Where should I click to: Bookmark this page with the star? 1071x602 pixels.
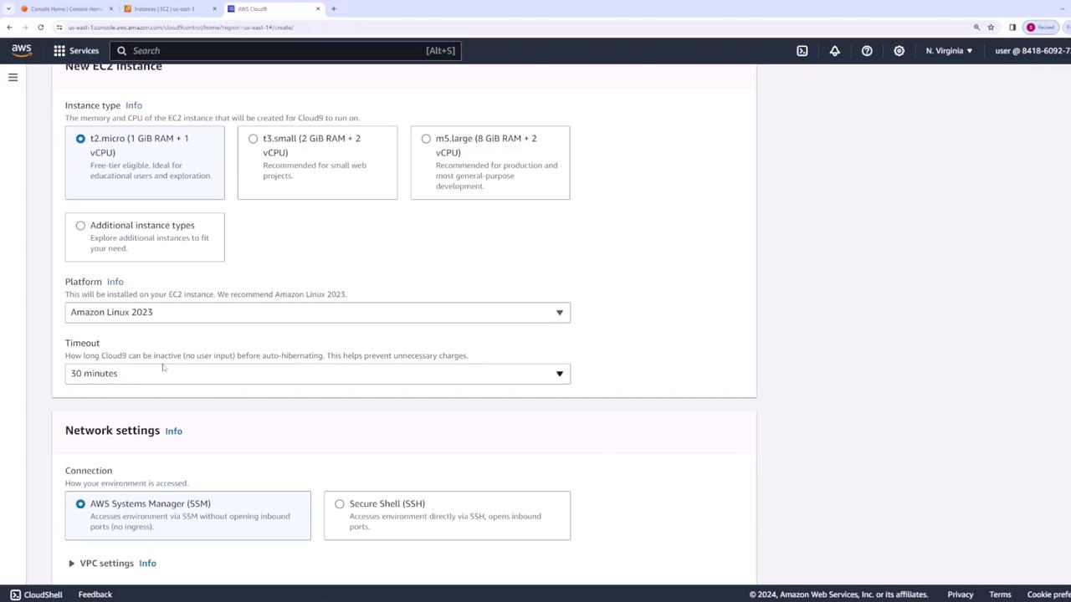(992, 28)
